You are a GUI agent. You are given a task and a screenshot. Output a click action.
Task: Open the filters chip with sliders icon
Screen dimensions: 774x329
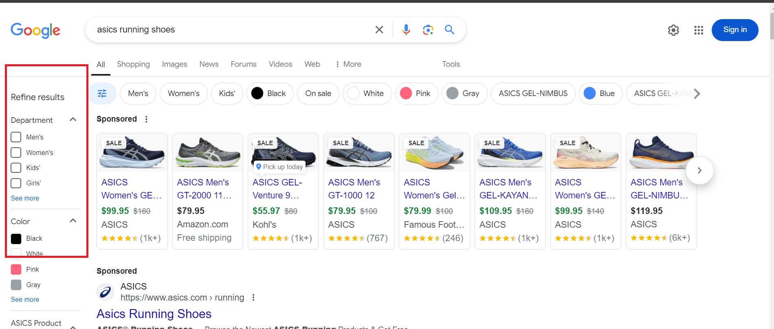102,94
